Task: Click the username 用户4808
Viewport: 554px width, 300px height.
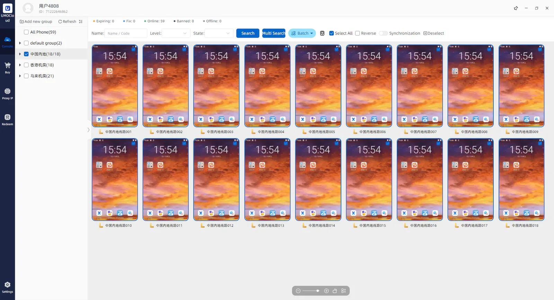Action: [x=49, y=6]
